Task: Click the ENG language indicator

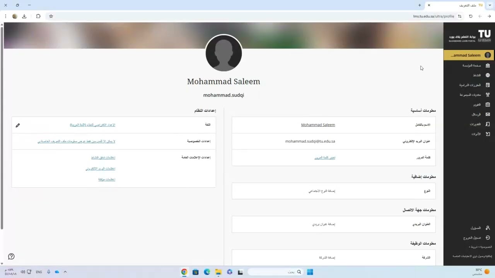Action: (x=39, y=272)
